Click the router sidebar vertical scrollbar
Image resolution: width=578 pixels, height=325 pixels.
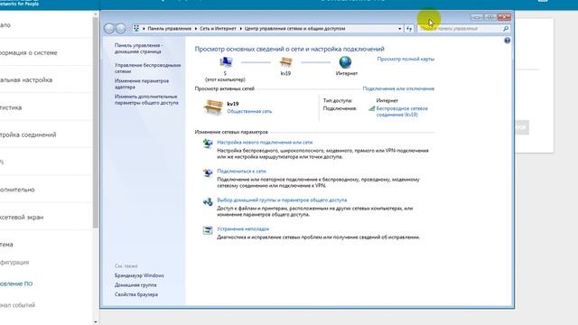pos(96,122)
